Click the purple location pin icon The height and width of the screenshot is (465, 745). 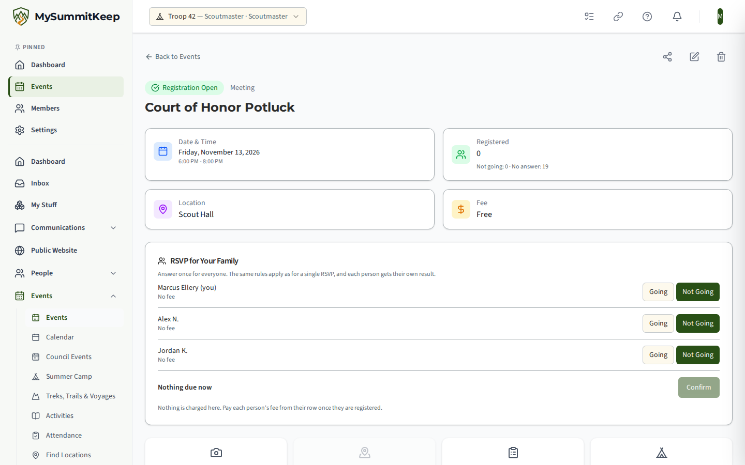click(163, 209)
